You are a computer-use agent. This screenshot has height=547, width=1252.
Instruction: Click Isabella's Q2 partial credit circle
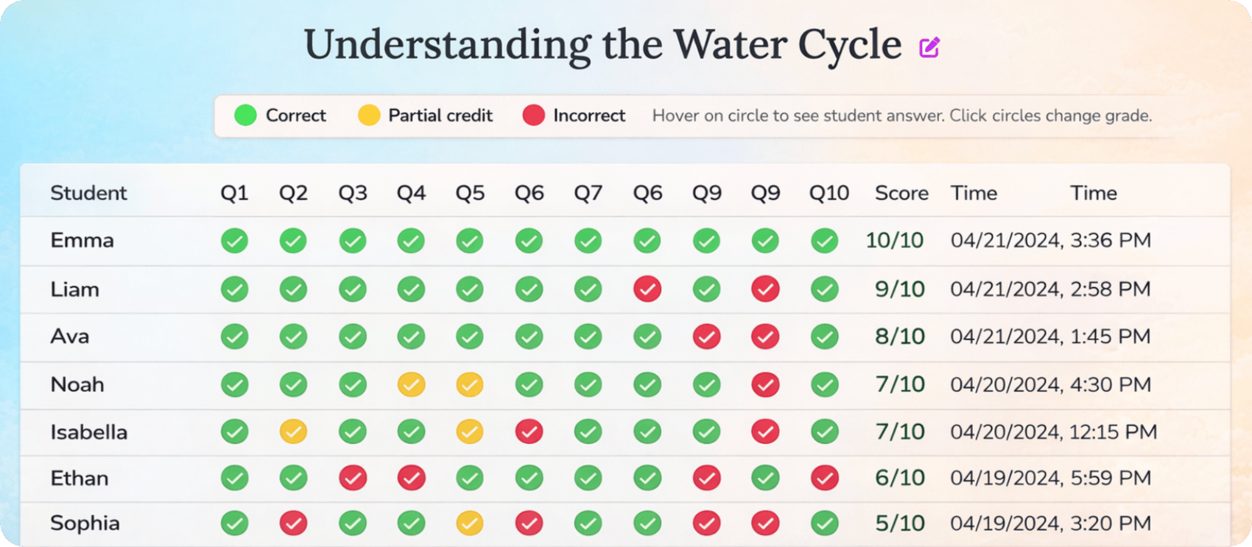pyautogui.click(x=293, y=431)
